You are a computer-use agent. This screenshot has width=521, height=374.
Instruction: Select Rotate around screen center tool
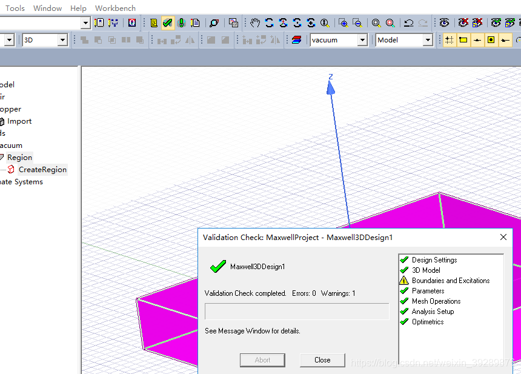click(297, 23)
